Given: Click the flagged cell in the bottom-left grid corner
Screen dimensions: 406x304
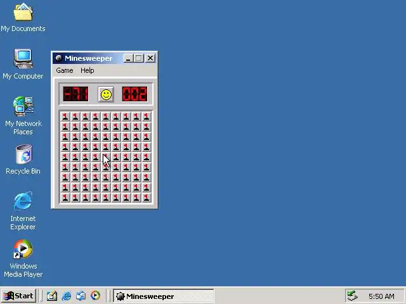Looking at the screenshot, I should tap(65, 198).
